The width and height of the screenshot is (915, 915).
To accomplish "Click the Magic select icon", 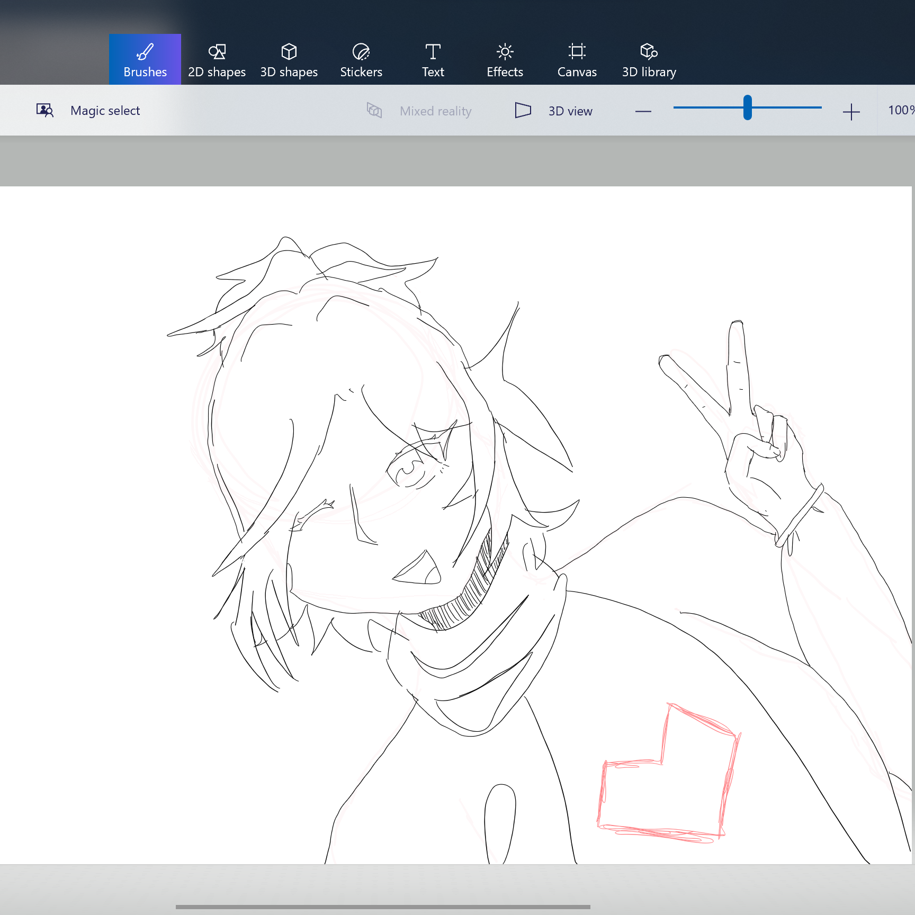I will pyautogui.click(x=45, y=110).
